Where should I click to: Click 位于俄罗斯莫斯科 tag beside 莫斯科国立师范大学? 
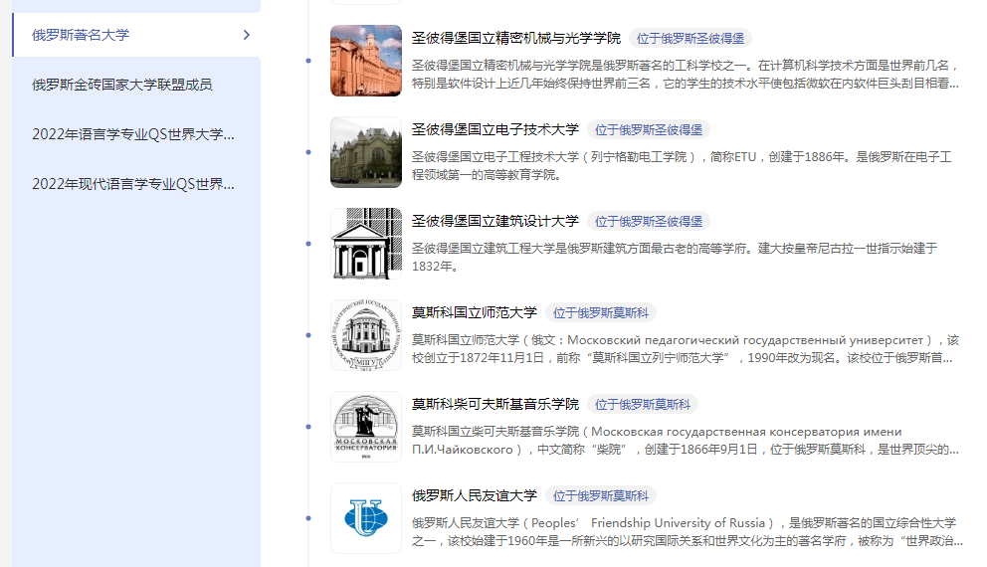click(601, 312)
